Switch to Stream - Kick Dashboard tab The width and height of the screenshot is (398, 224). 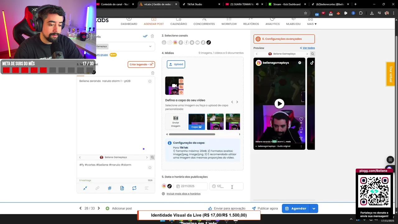pyautogui.click(x=287, y=4)
